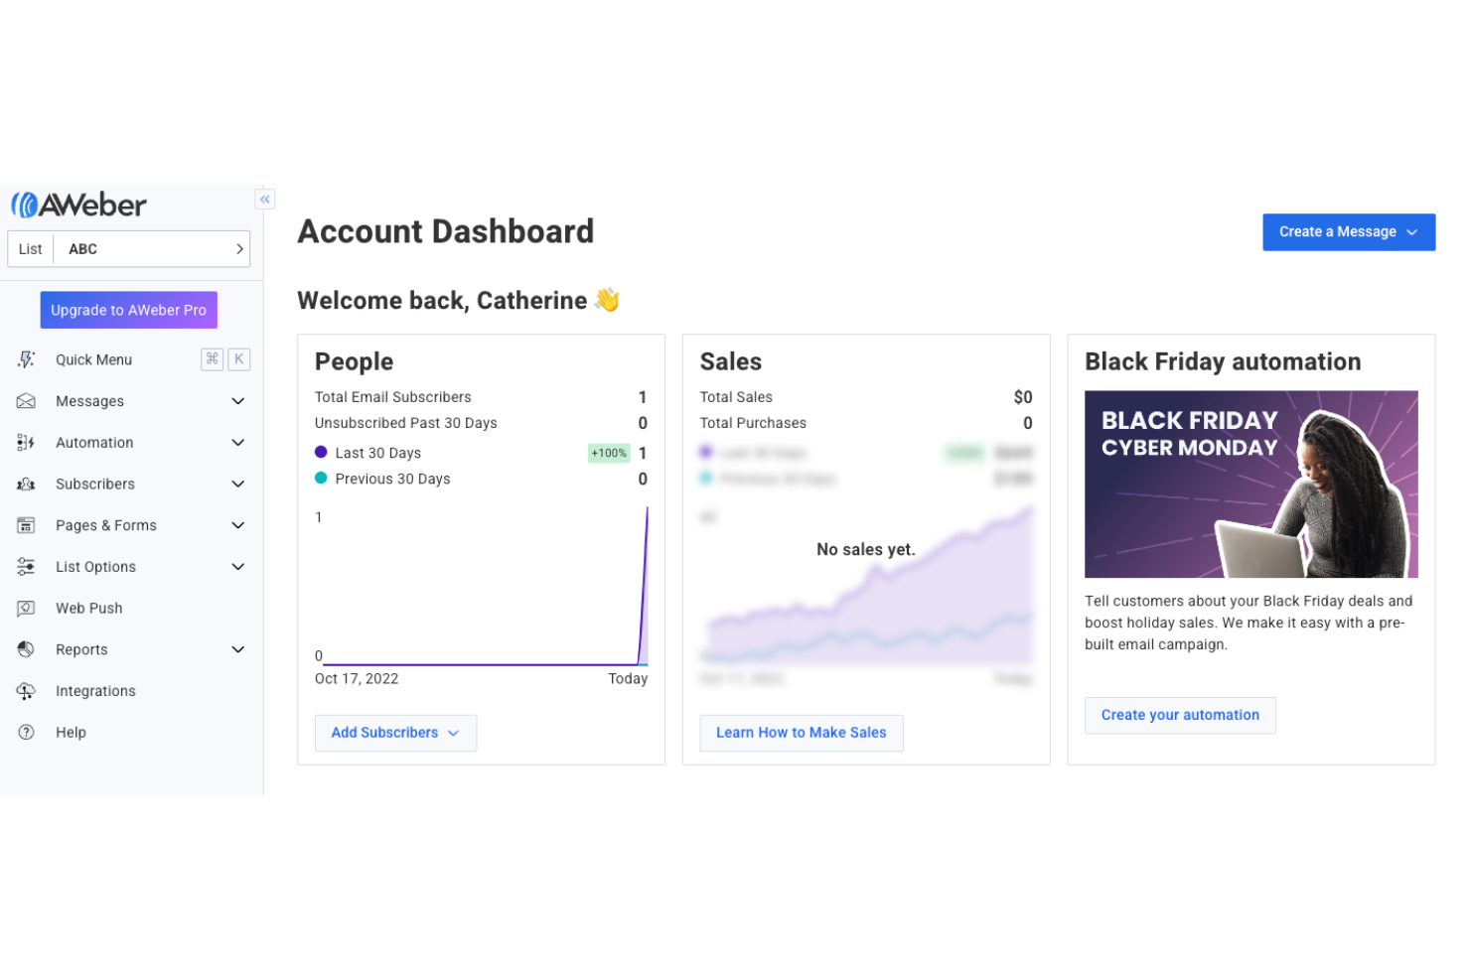Click the Upgrade to AWeber Pro button

tap(128, 309)
